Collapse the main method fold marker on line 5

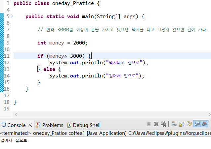click(11, 16)
